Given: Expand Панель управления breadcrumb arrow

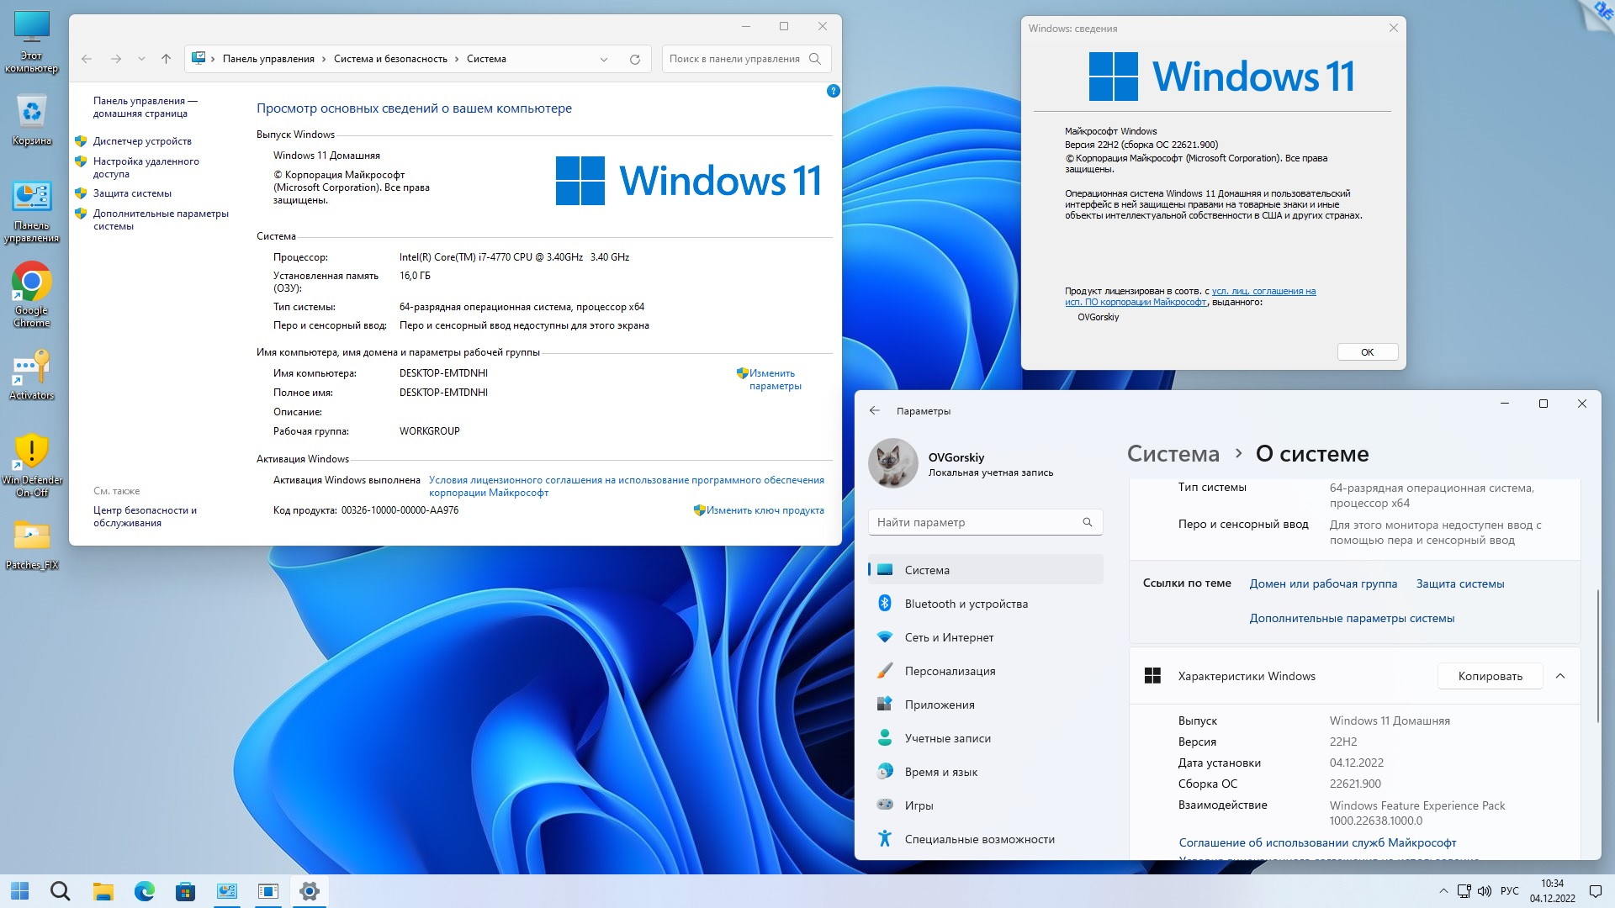Looking at the screenshot, I should [324, 59].
